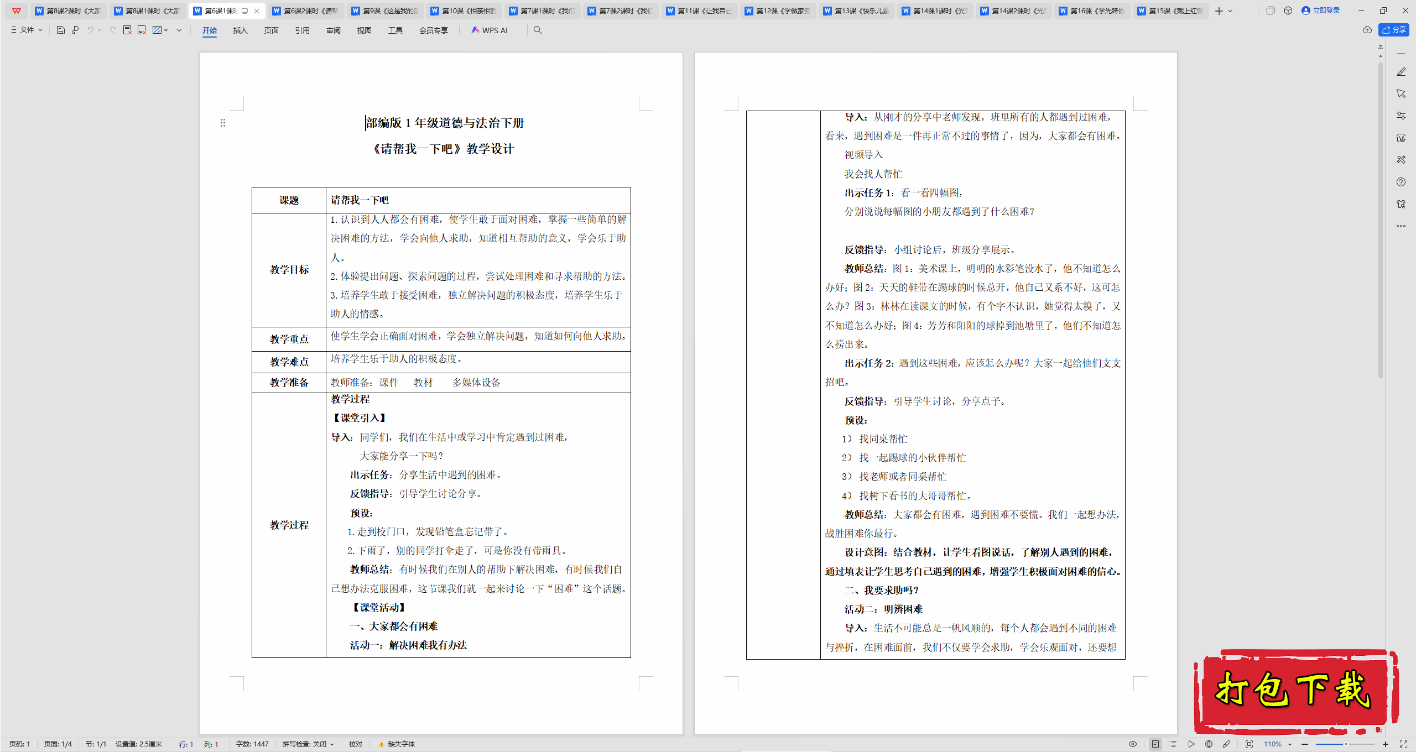Enter full screen via status bar icon
This screenshot has width=1416, height=752.
pyautogui.click(x=1403, y=744)
